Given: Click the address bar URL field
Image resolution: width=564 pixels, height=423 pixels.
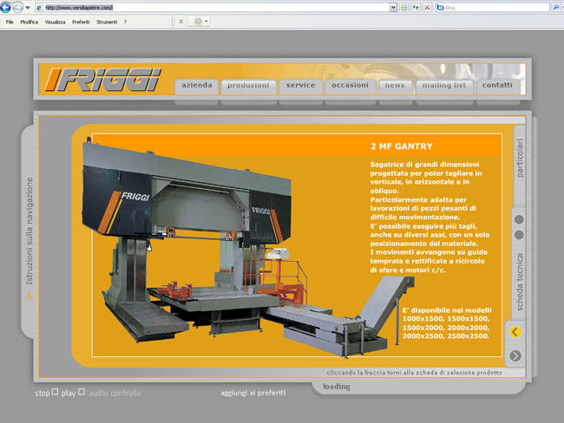Looking at the screenshot, I should tap(216, 7).
